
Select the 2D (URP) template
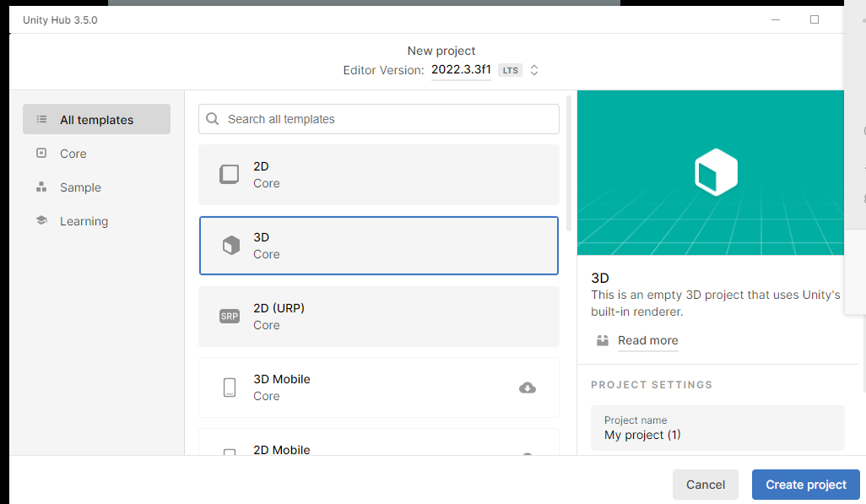tap(379, 317)
